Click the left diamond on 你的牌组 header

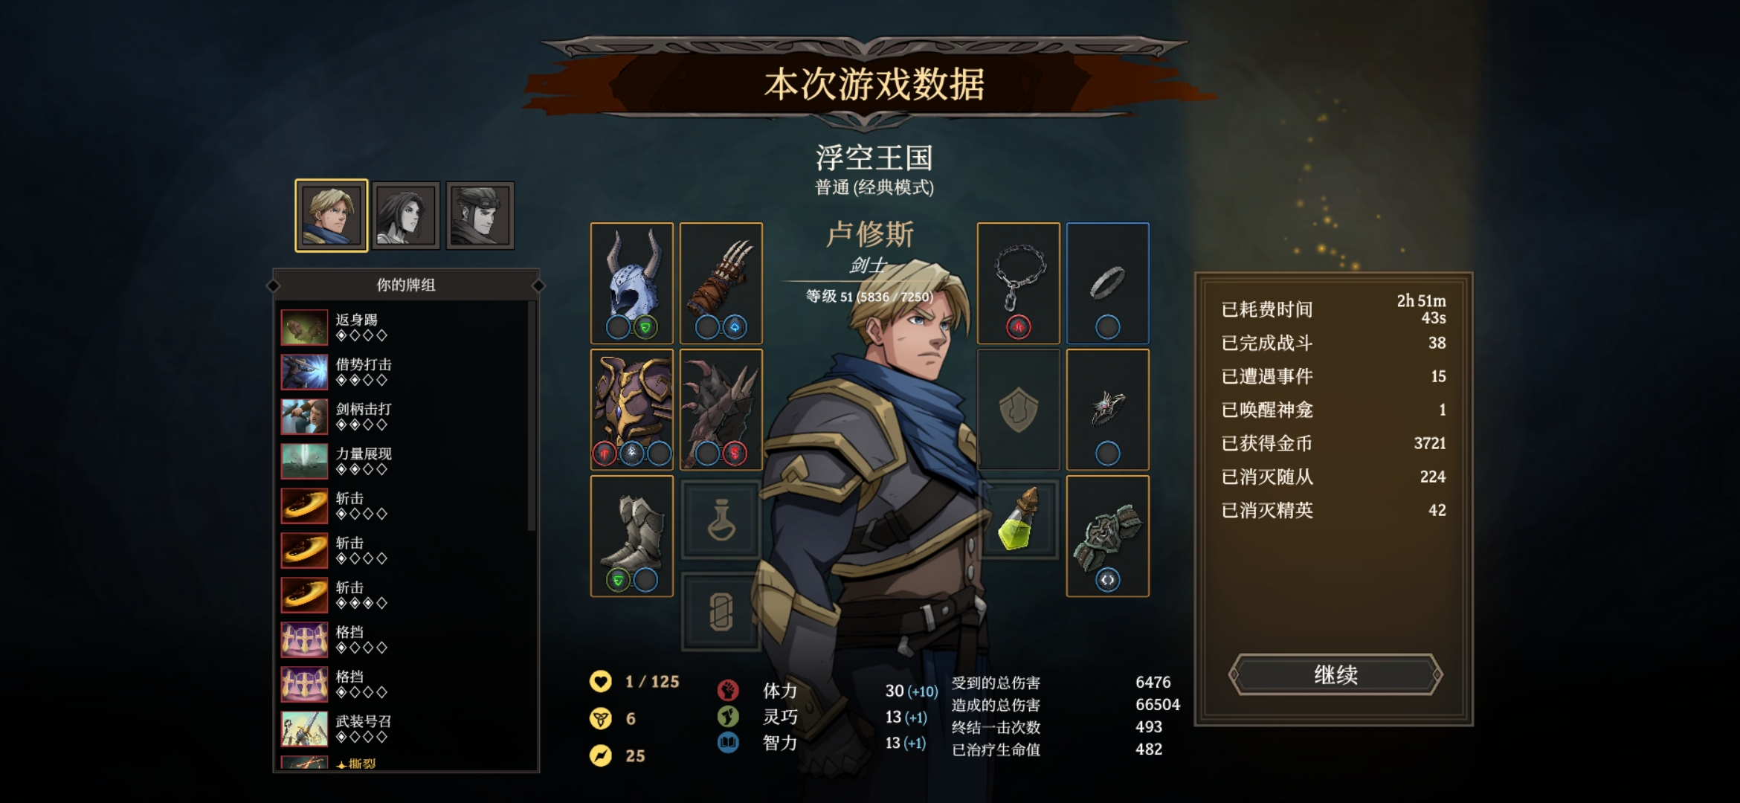[x=273, y=286]
